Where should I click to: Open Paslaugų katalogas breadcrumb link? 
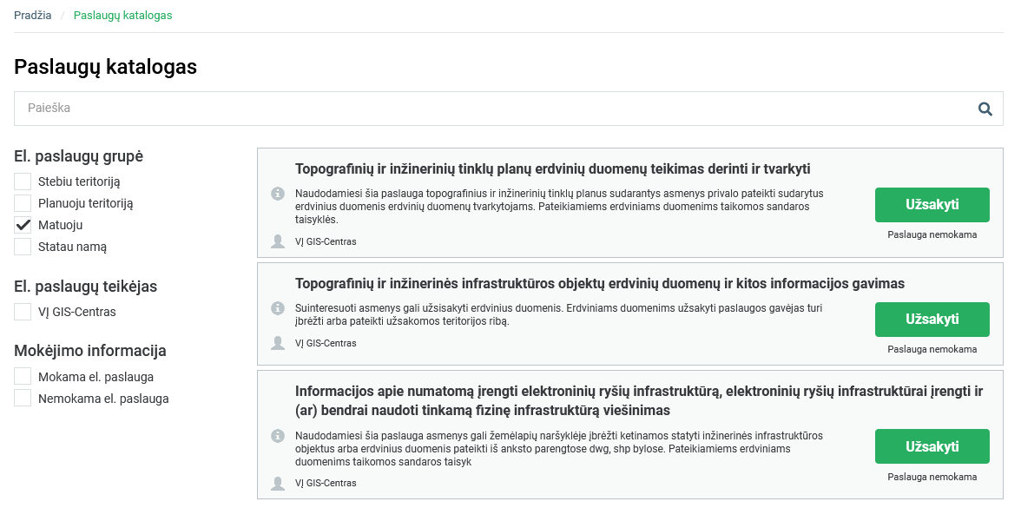click(x=123, y=15)
